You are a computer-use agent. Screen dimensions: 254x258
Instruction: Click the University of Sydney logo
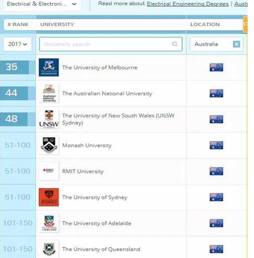pyautogui.click(x=49, y=197)
